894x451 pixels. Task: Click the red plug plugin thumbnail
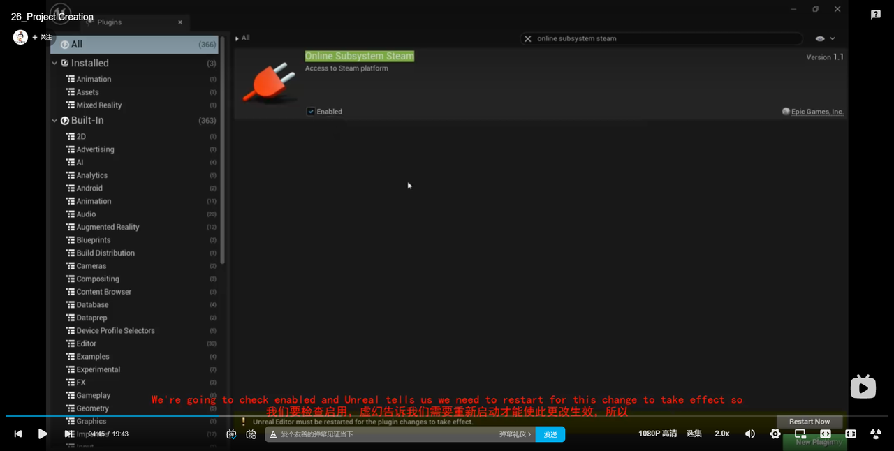270,83
